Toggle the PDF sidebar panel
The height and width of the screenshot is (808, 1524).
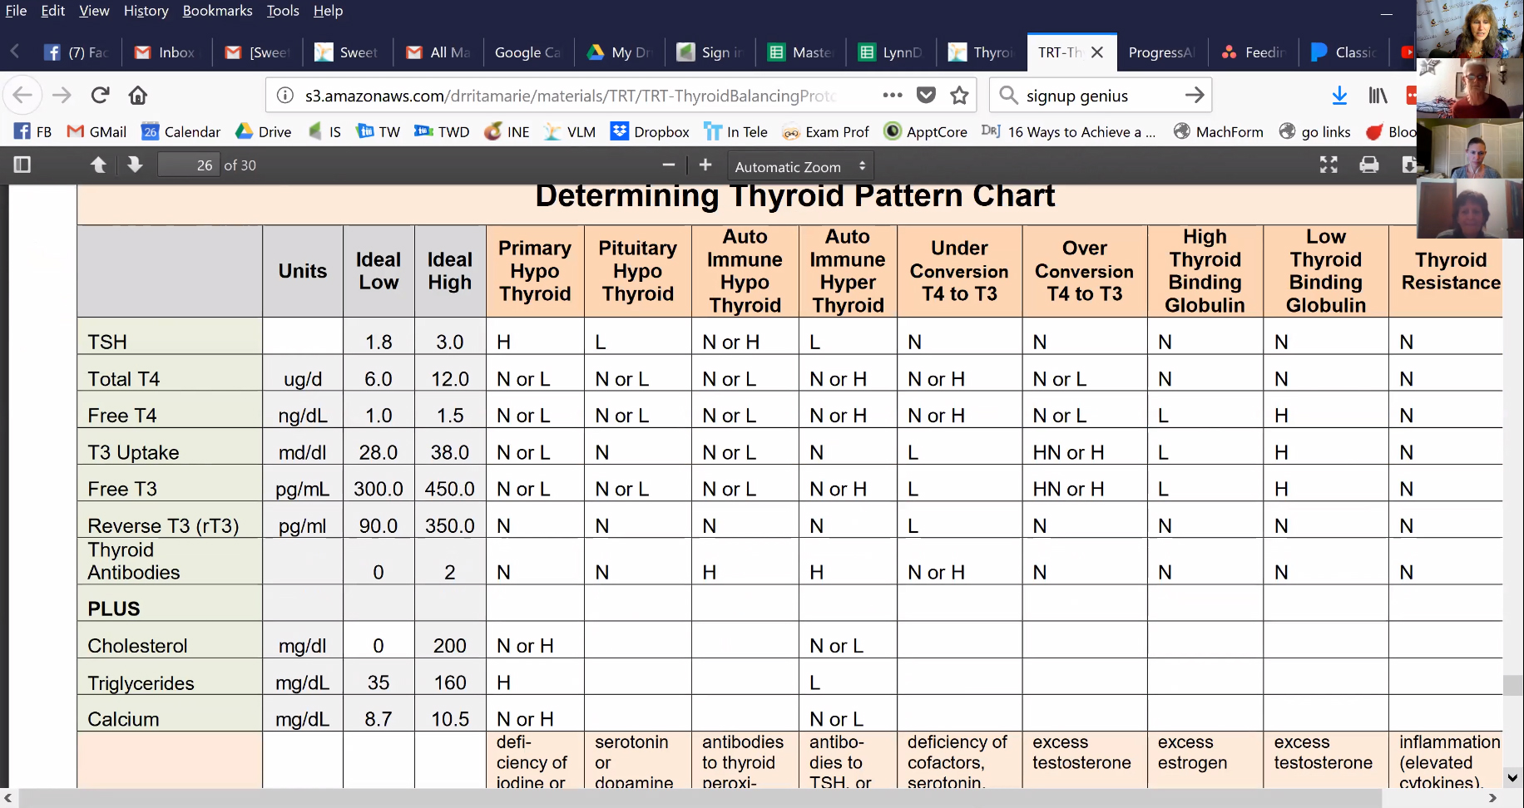pos(22,165)
